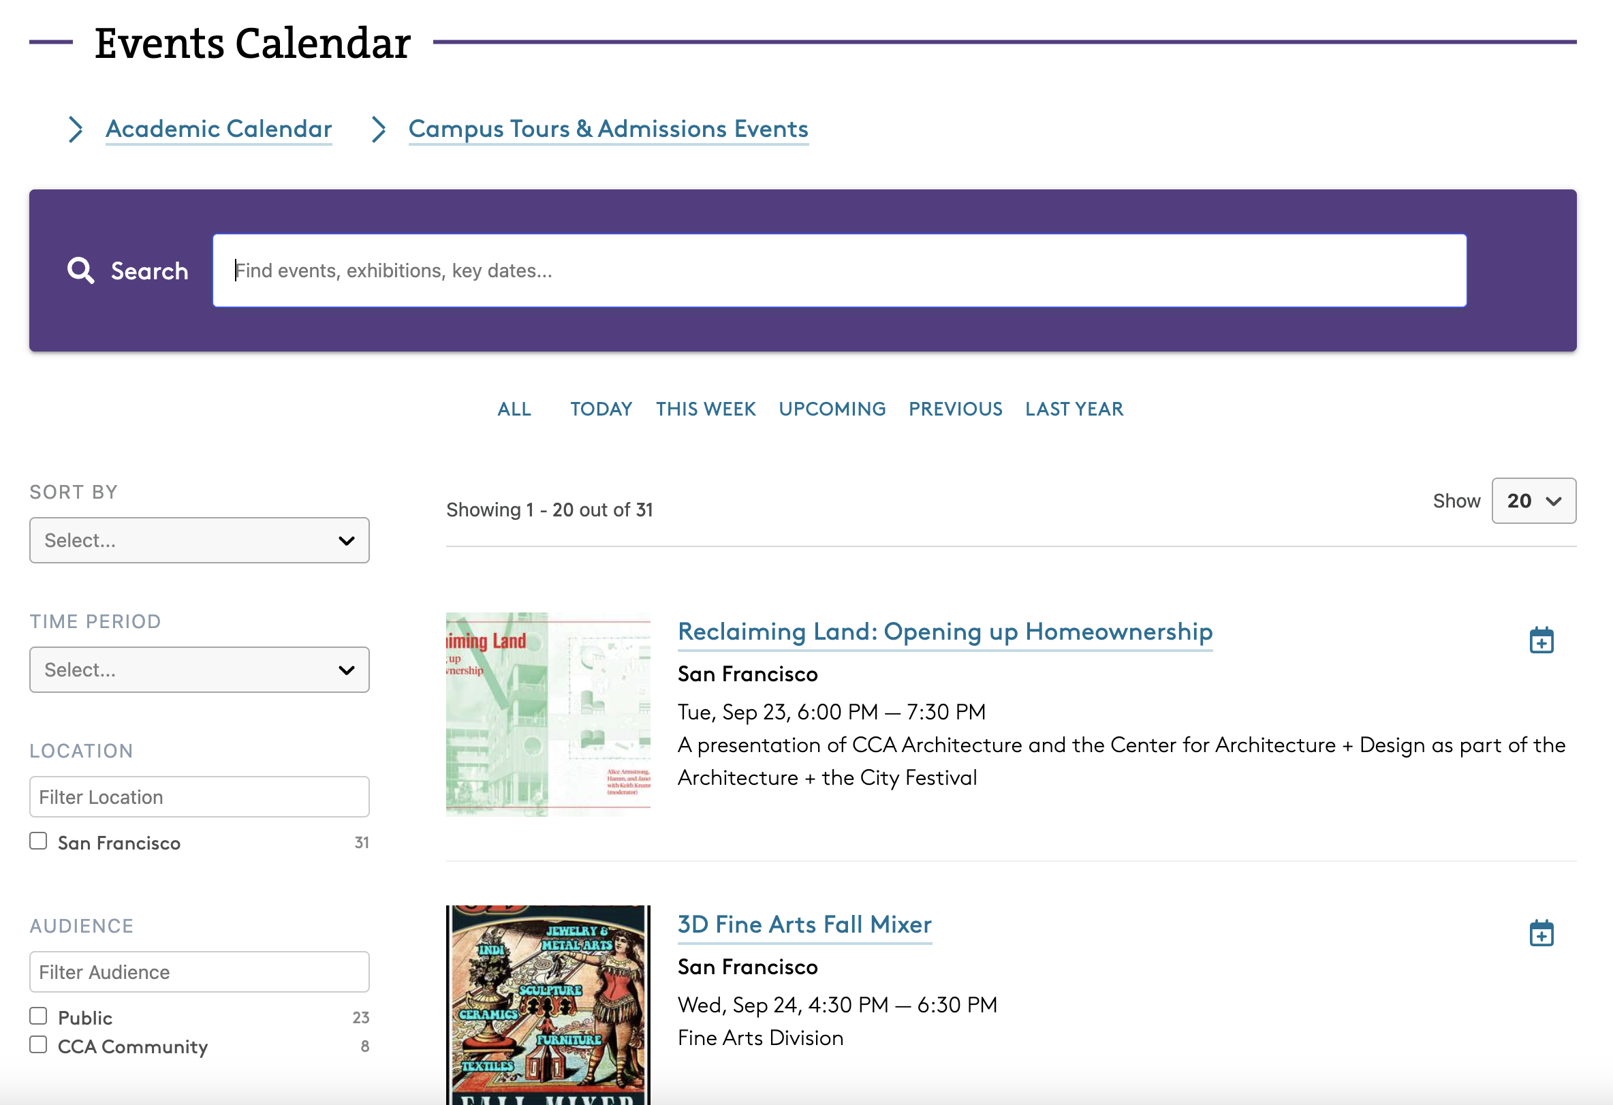Show the LAST YEAR events tab

[x=1074, y=409]
